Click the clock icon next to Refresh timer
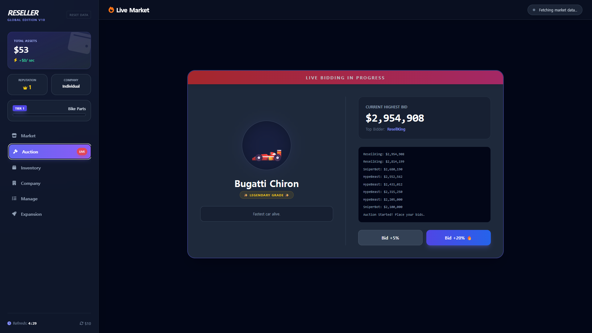Viewport: 592px width, 333px height. 9,323
